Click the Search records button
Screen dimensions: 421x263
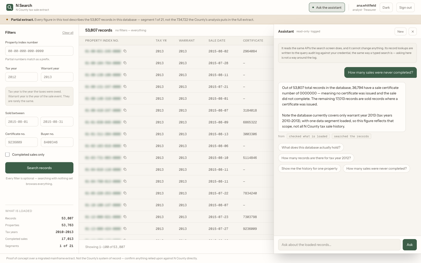39,168
